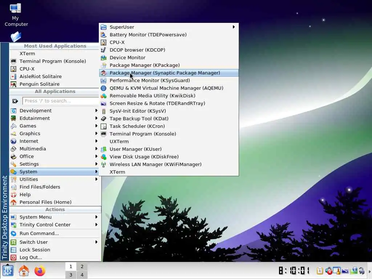This screenshot has height=279, width=372.
Task: Launch Firefox from the taskbar
Action: coord(40,271)
